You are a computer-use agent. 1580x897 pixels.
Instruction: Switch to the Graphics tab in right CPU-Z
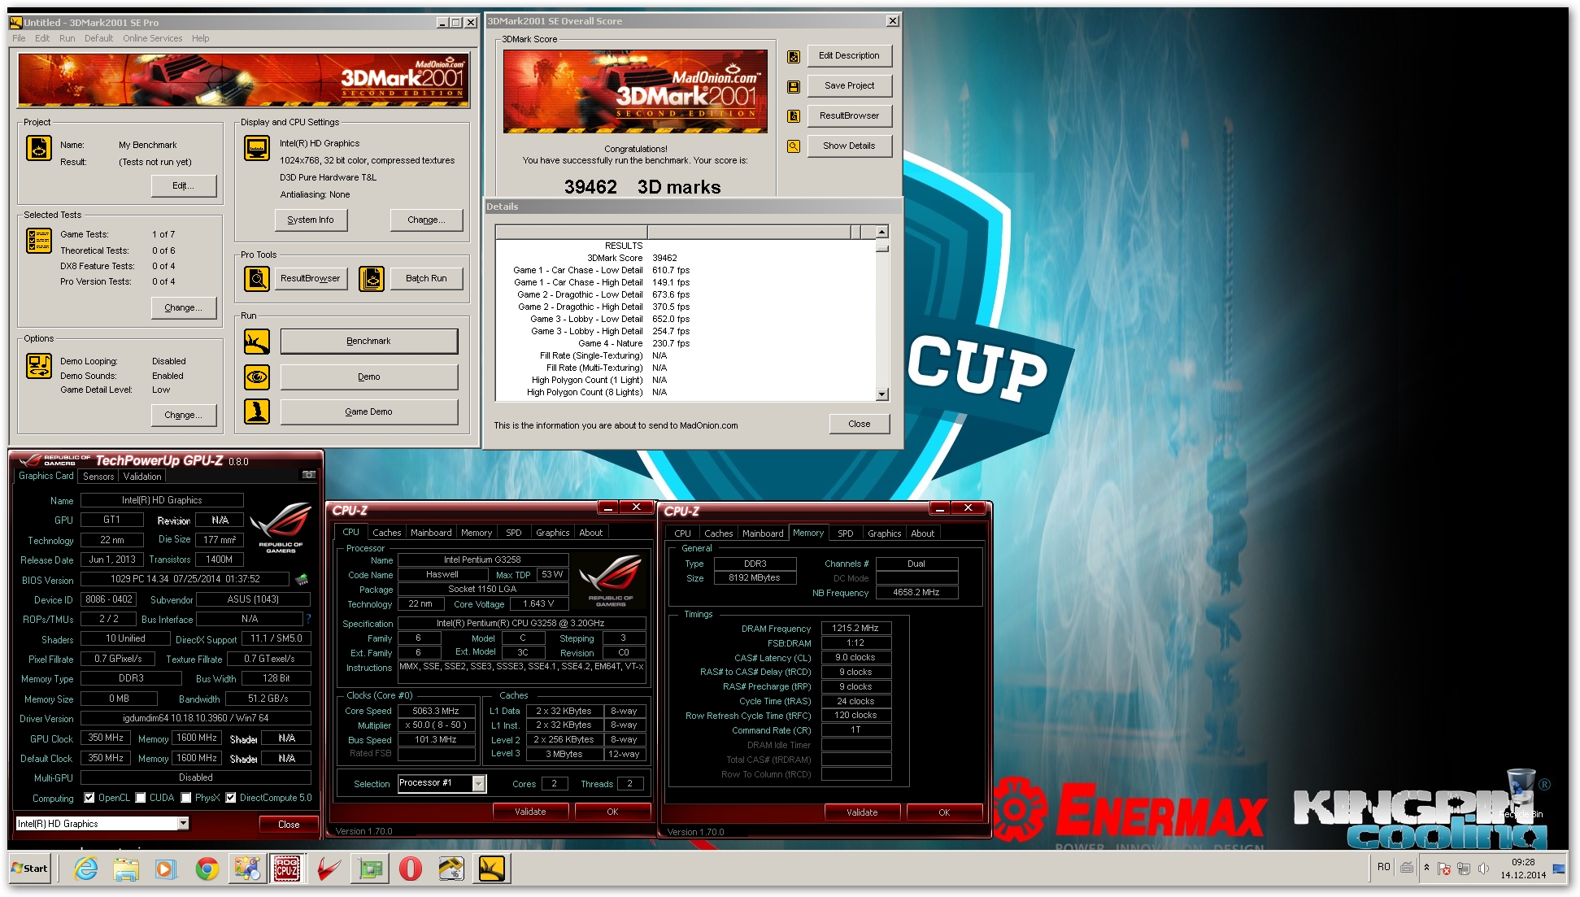(884, 533)
